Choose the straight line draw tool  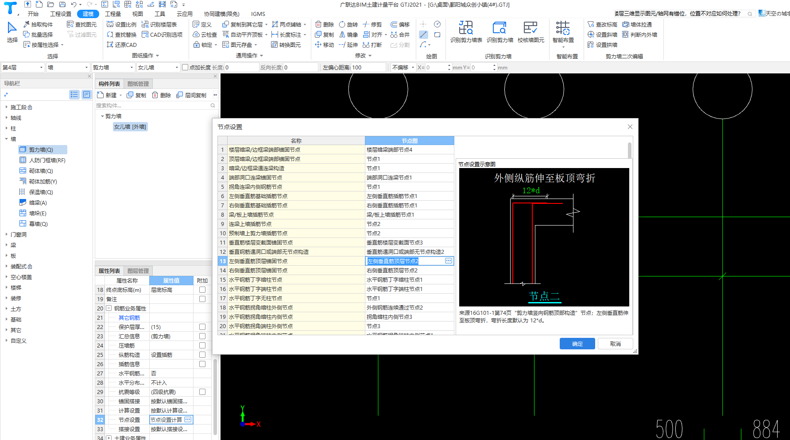423,34
